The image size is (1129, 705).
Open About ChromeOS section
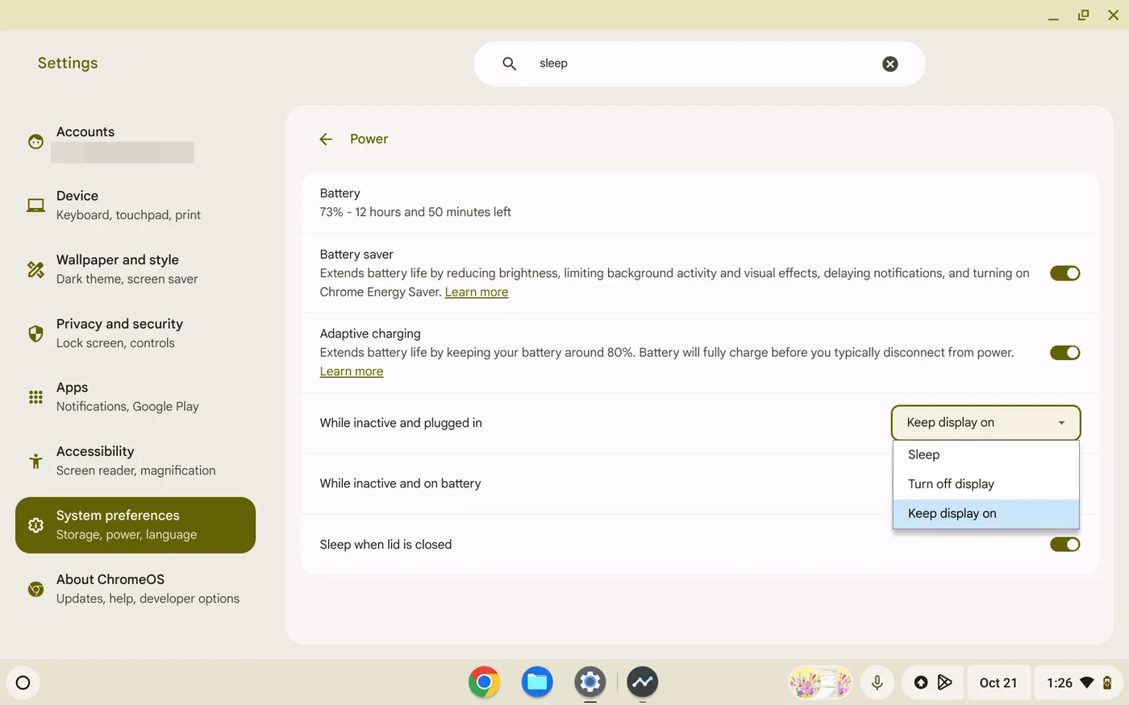point(135,589)
